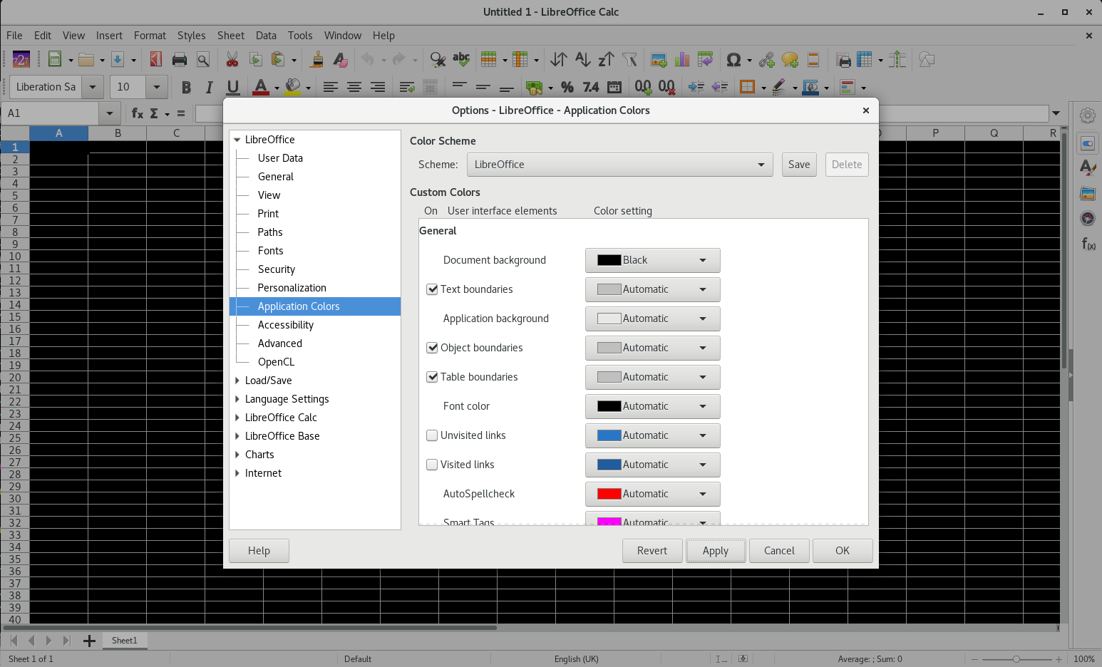The height and width of the screenshot is (667, 1102).
Task: Click the Unvisited links blue color swatch
Action: (609, 435)
